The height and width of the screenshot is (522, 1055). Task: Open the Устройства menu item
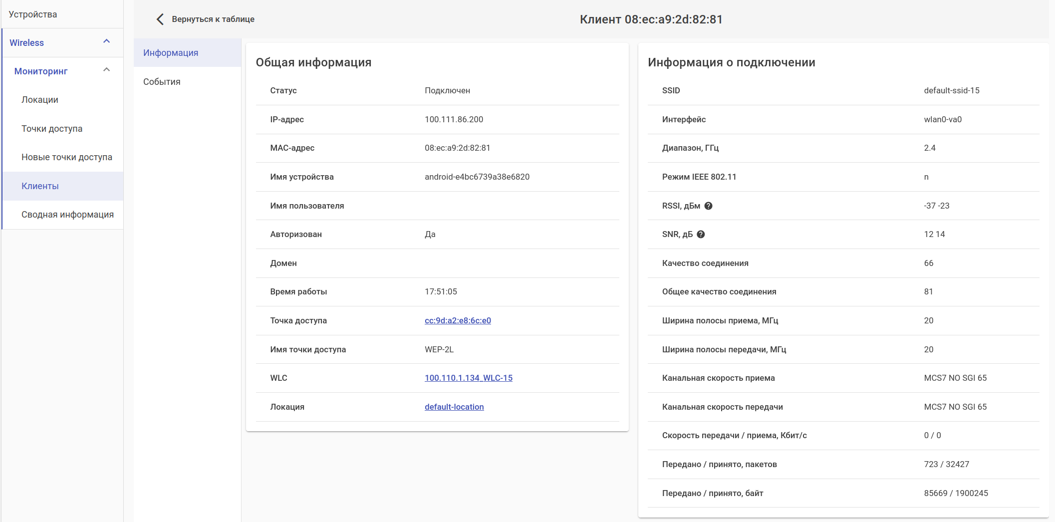33,14
